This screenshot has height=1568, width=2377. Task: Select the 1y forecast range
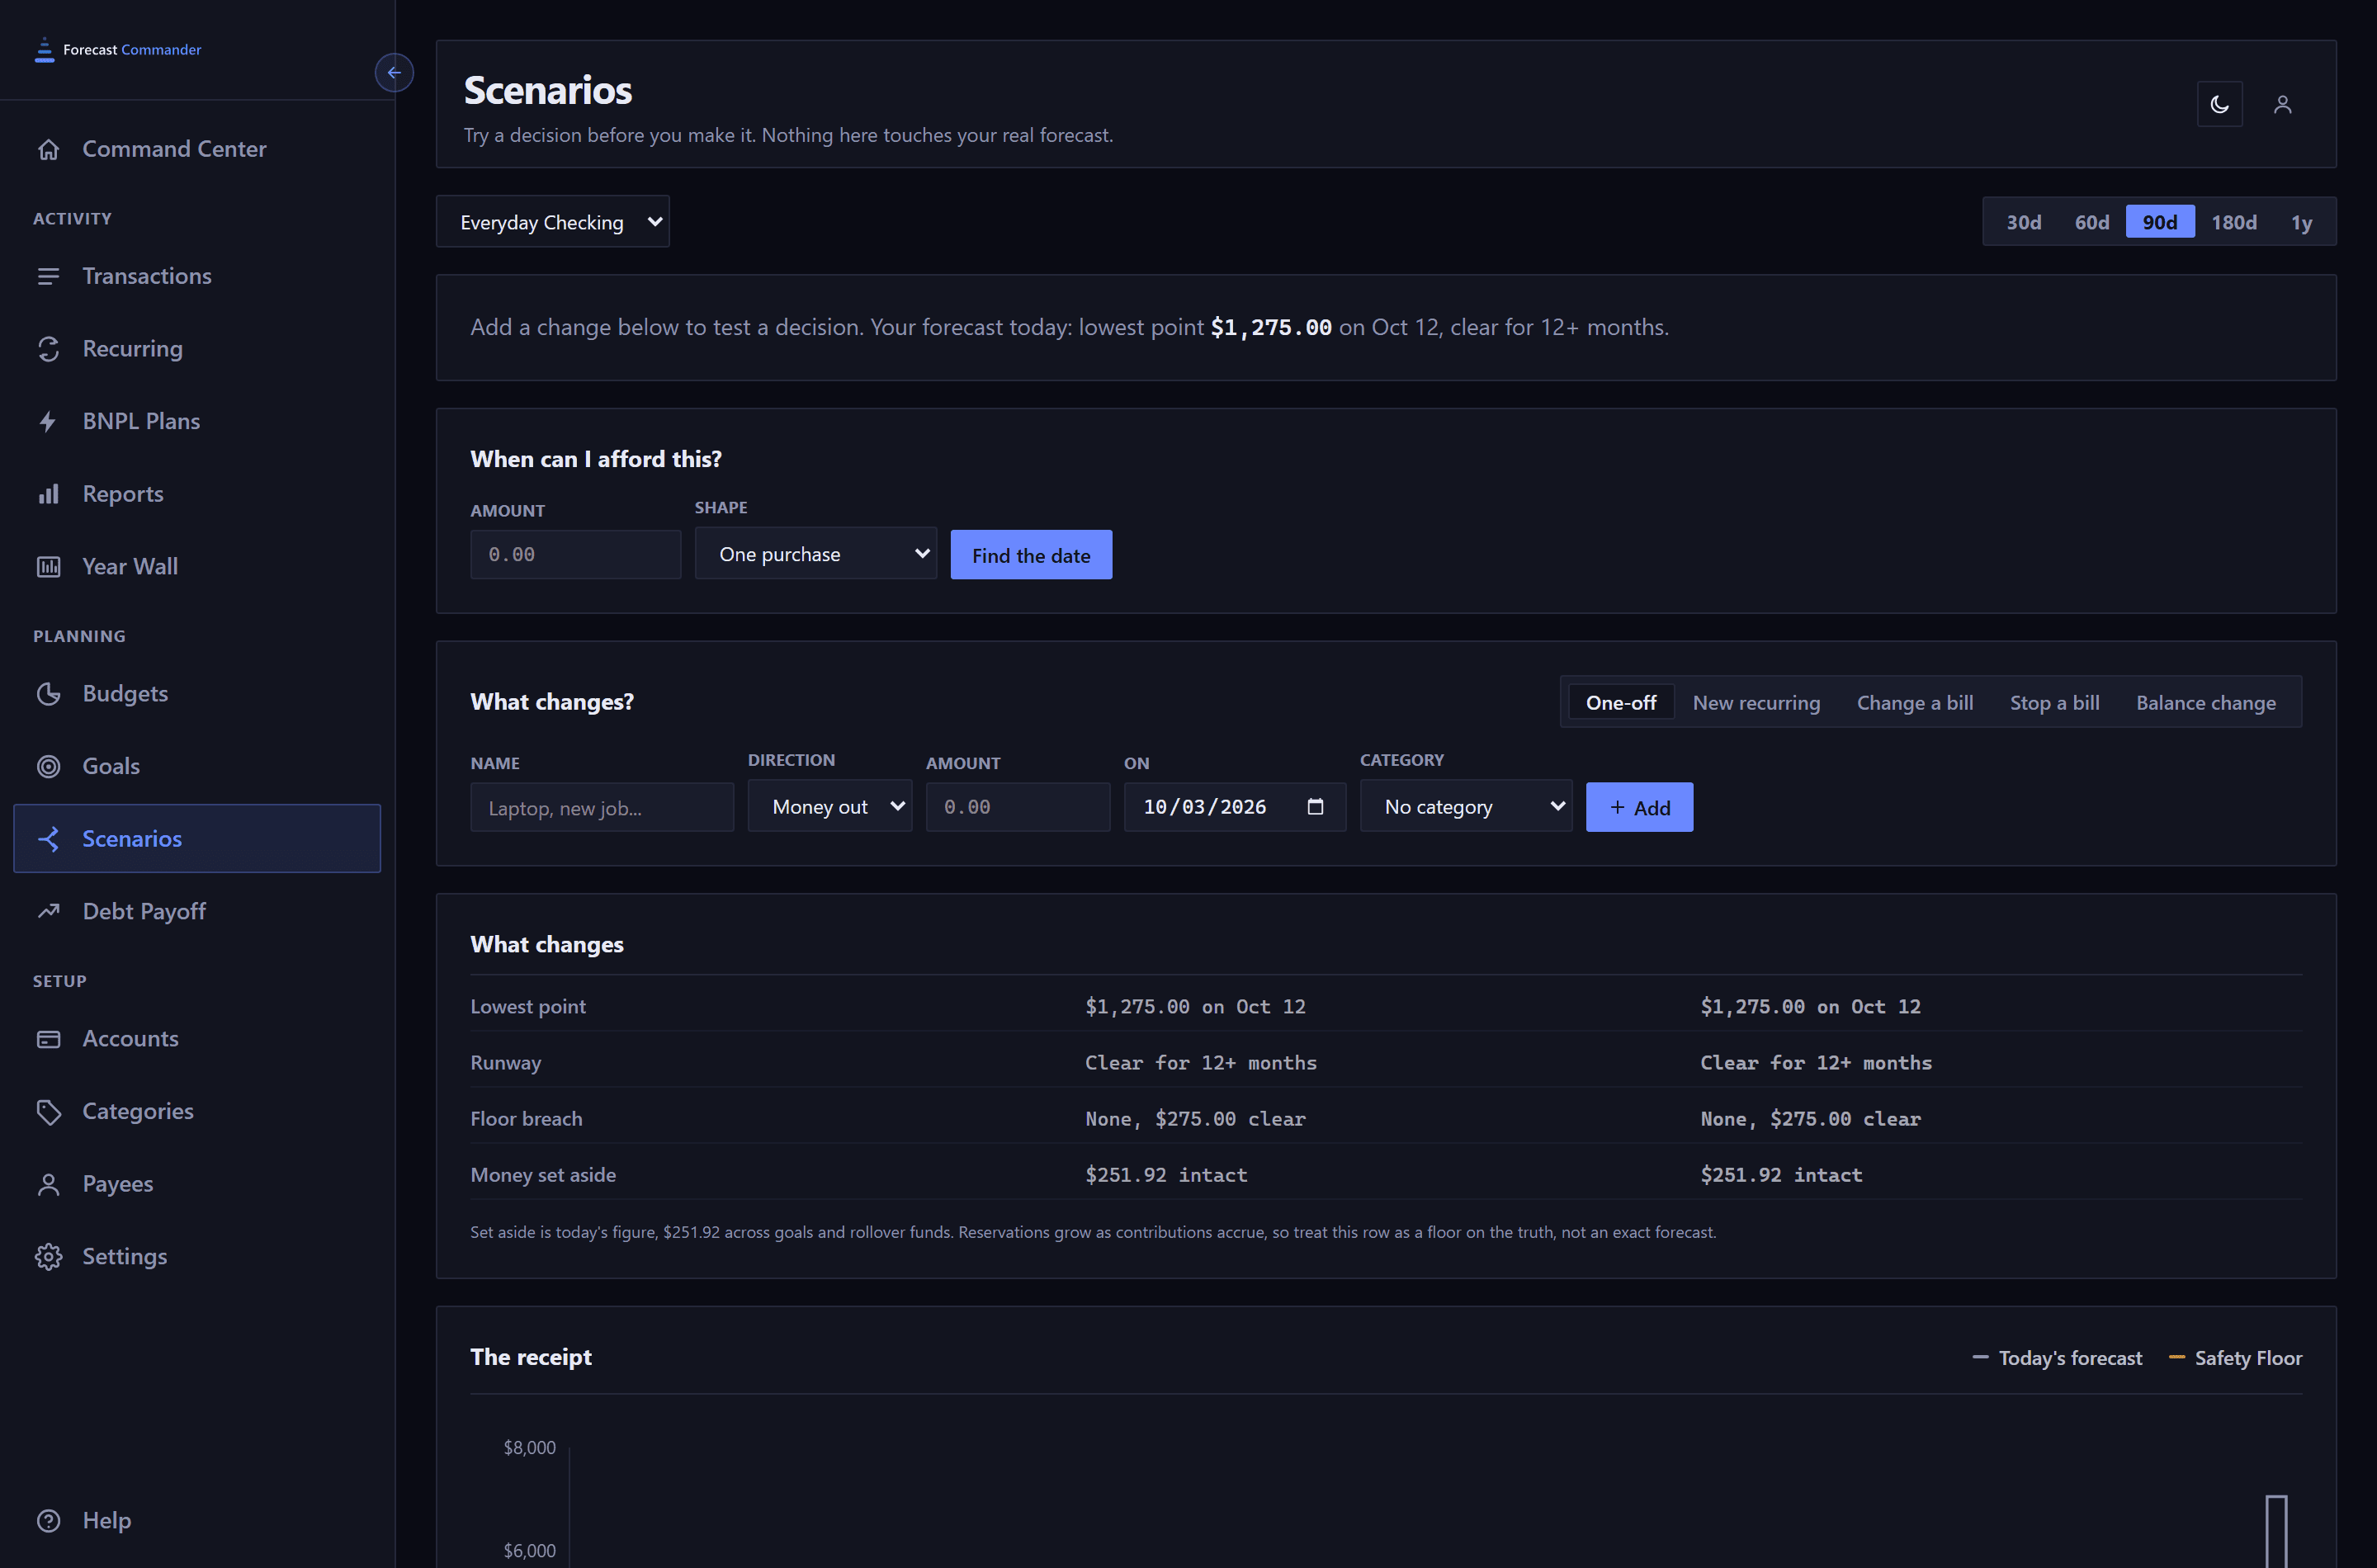coord(2301,222)
